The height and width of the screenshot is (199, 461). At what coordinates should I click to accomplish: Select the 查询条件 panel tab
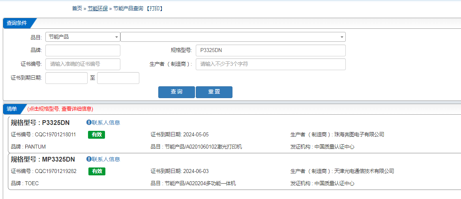click(x=17, y=23)
